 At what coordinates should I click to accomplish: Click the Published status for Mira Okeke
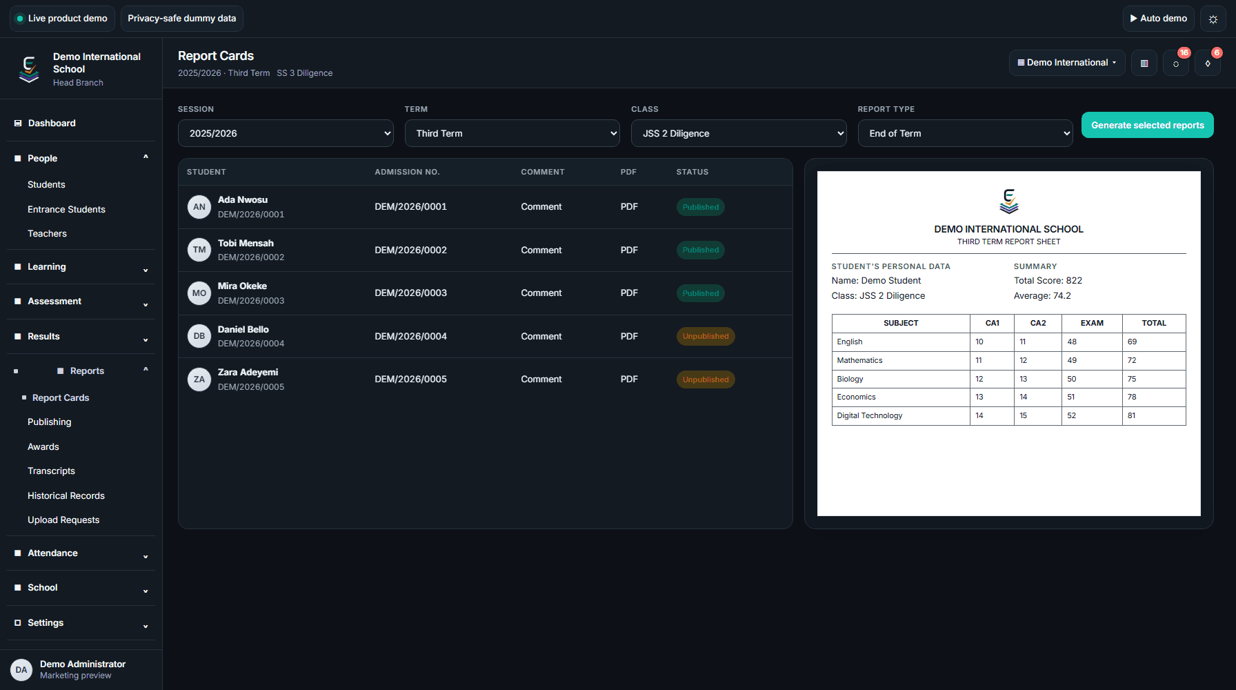pos(701,293)
